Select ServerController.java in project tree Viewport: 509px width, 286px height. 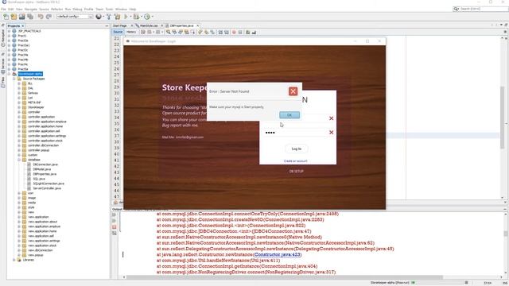pos(47,188)
